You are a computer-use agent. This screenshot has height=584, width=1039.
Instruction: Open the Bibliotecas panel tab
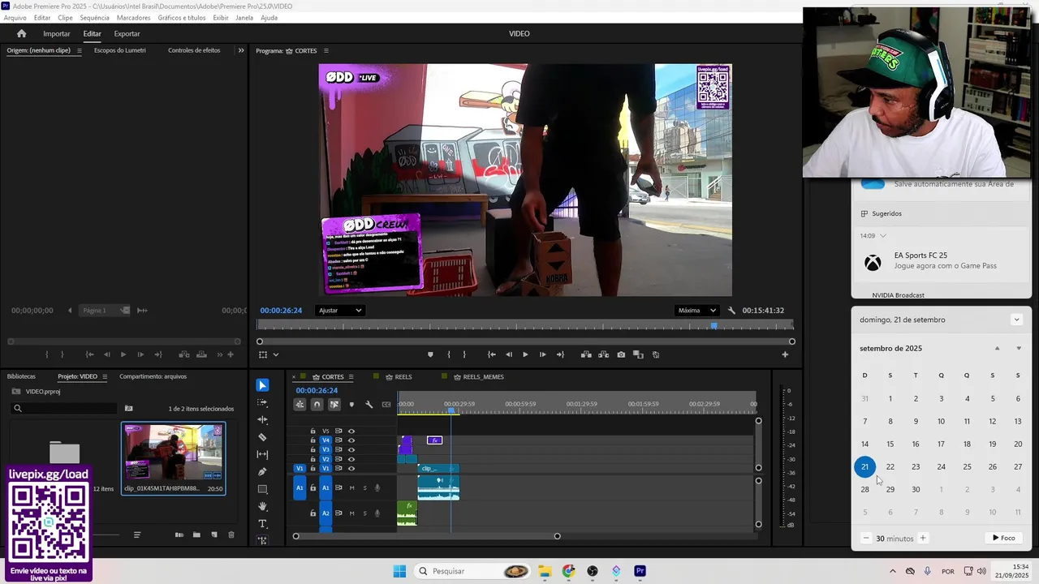(21, 376)
